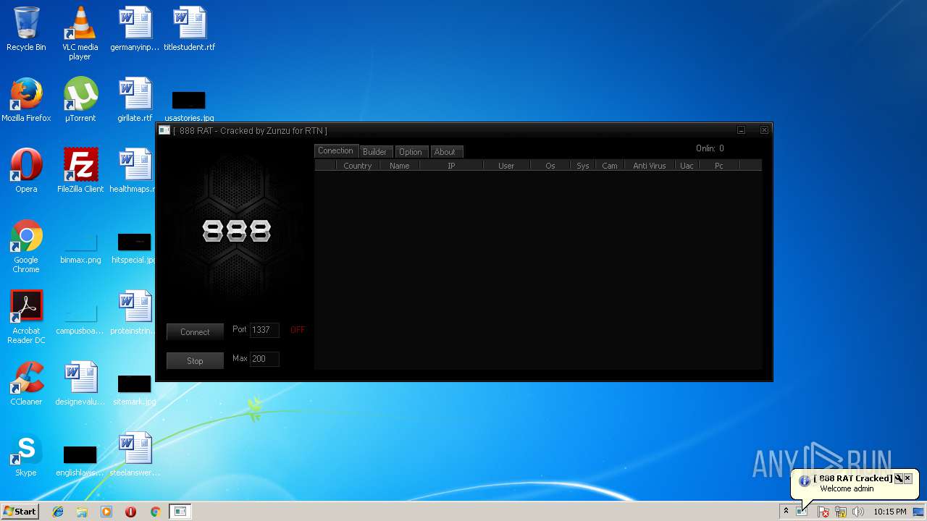Open girllate.rtf document icon
This screenshot has height=521, width=927.
pos(135,100)
